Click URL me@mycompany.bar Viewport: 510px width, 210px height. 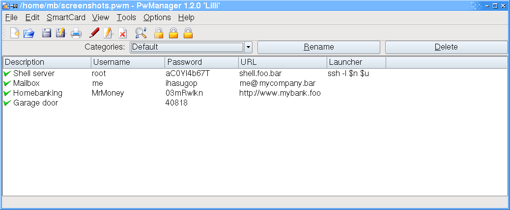278,83
